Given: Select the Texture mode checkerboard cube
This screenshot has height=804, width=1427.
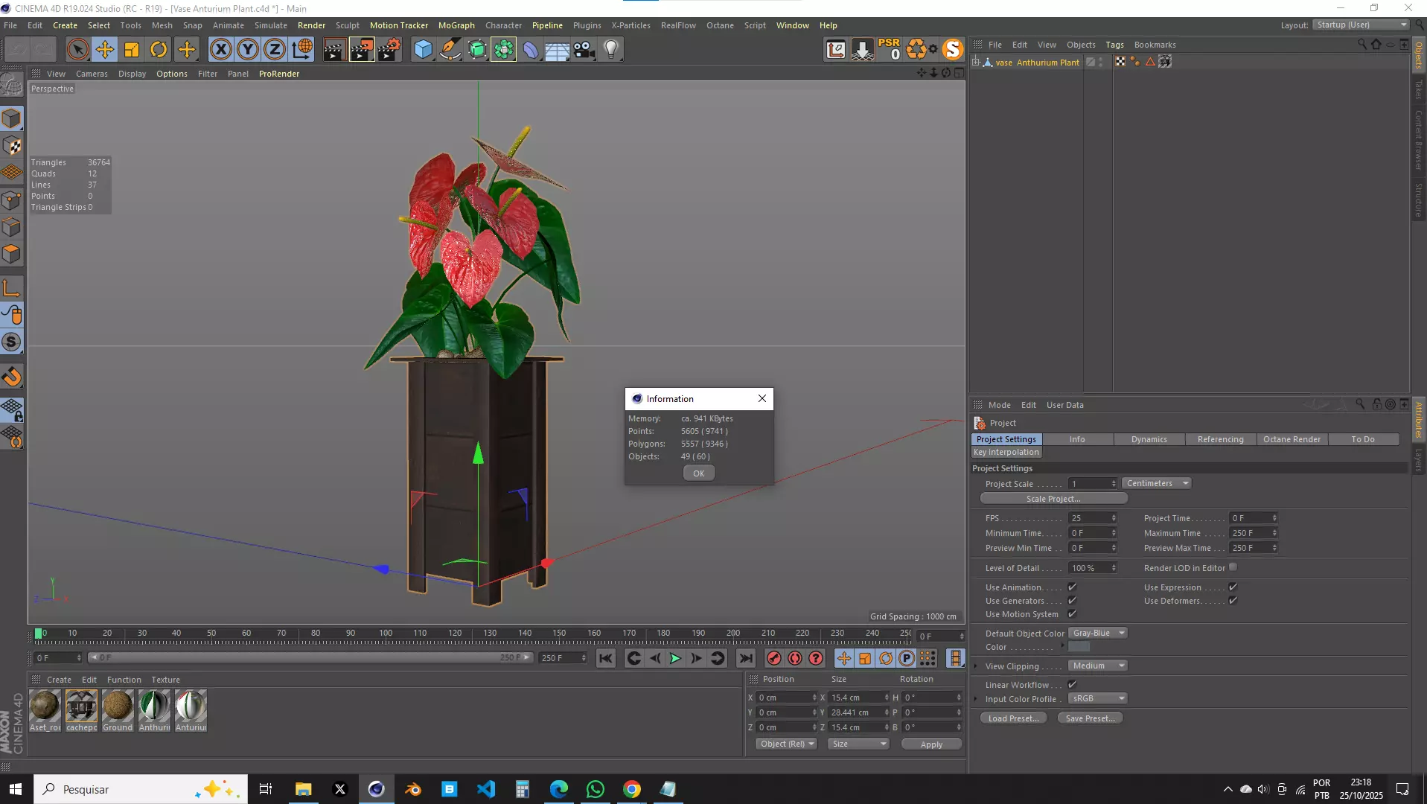Looking at the screenshot, I should [x=12, y=146].
